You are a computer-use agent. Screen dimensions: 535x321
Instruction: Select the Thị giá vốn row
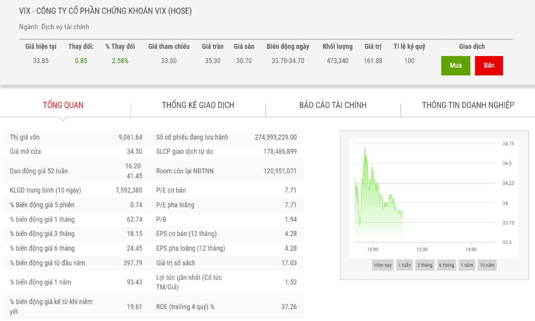[76, 137]
